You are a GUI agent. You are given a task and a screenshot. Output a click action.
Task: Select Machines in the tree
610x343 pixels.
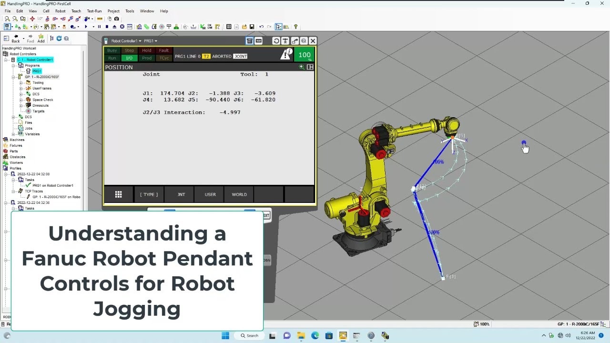pyautogui.click(x=17, y=140)
